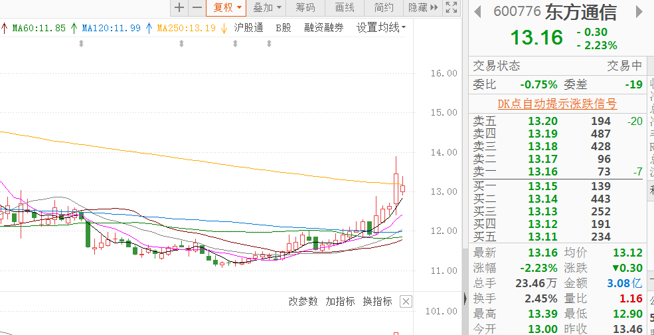The height and width of the screenshot is (335, 654).
Task: Click the blue up arrow after MA120
Action: click(x=149, y=29)
